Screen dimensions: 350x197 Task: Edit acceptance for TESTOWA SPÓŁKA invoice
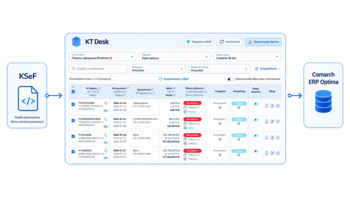239,124
